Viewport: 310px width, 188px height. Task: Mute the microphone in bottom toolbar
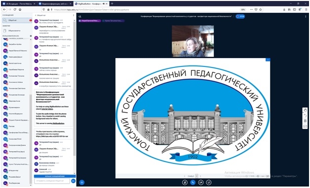(x=185, y=182)
